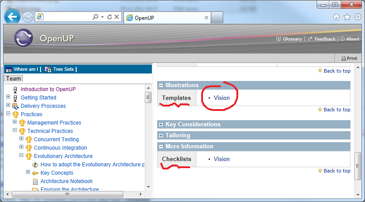The width and height of the screenshot is (365, 202).
Task: Click the trophy icon beside Technical Practices
Action: (x=22, y=131)
